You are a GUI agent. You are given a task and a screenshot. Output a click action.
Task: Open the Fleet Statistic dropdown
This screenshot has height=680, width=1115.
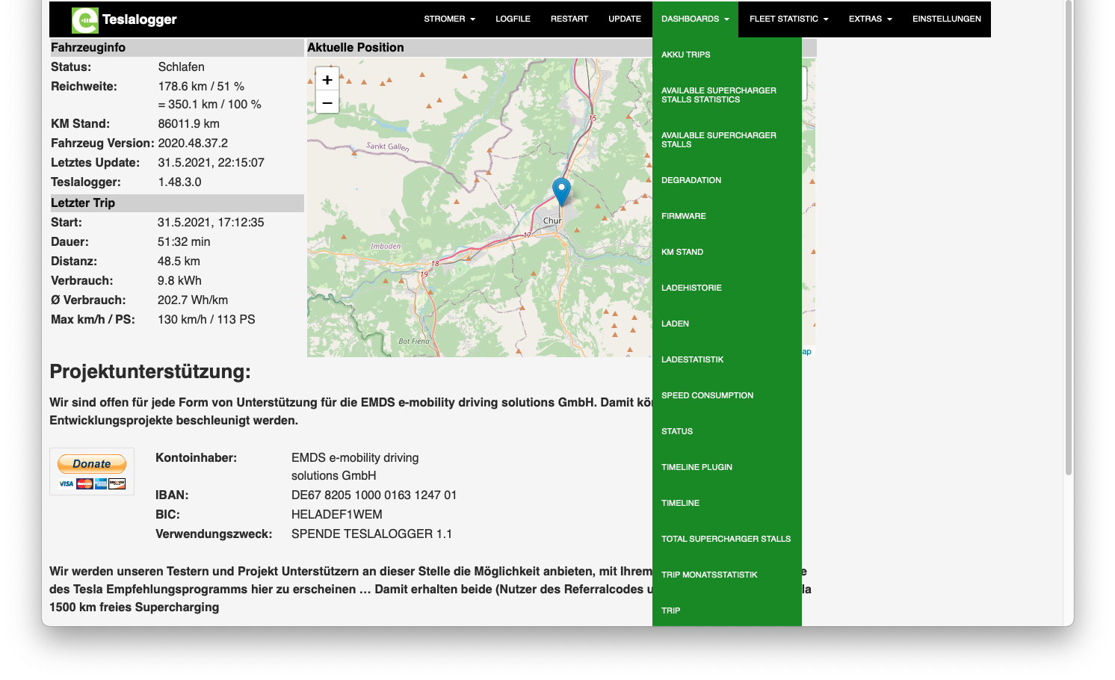click(x=788, y=19)
